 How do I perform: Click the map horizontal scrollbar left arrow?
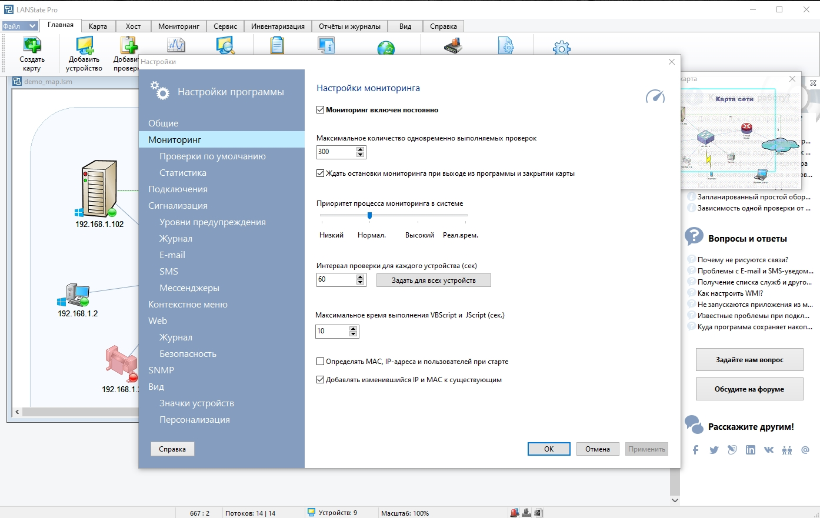(17, 412)
